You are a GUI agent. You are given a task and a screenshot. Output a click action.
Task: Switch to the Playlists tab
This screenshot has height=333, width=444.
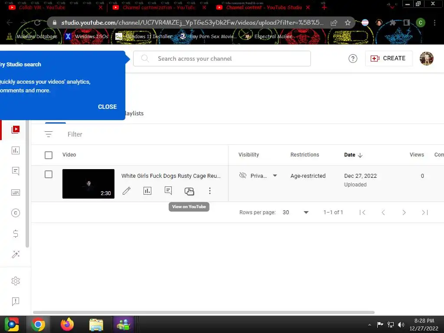[134, 113]
